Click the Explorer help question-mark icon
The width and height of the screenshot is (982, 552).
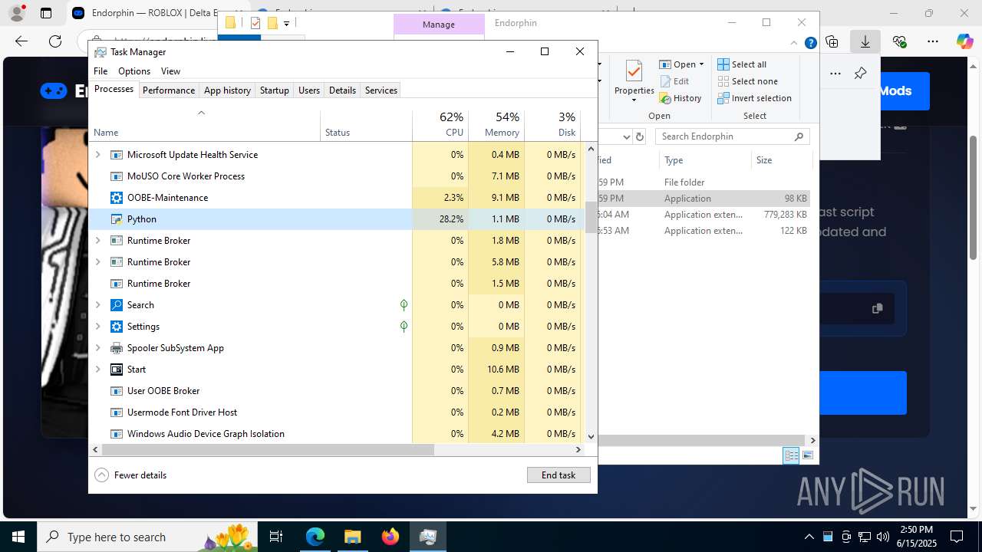click(810, 43)
